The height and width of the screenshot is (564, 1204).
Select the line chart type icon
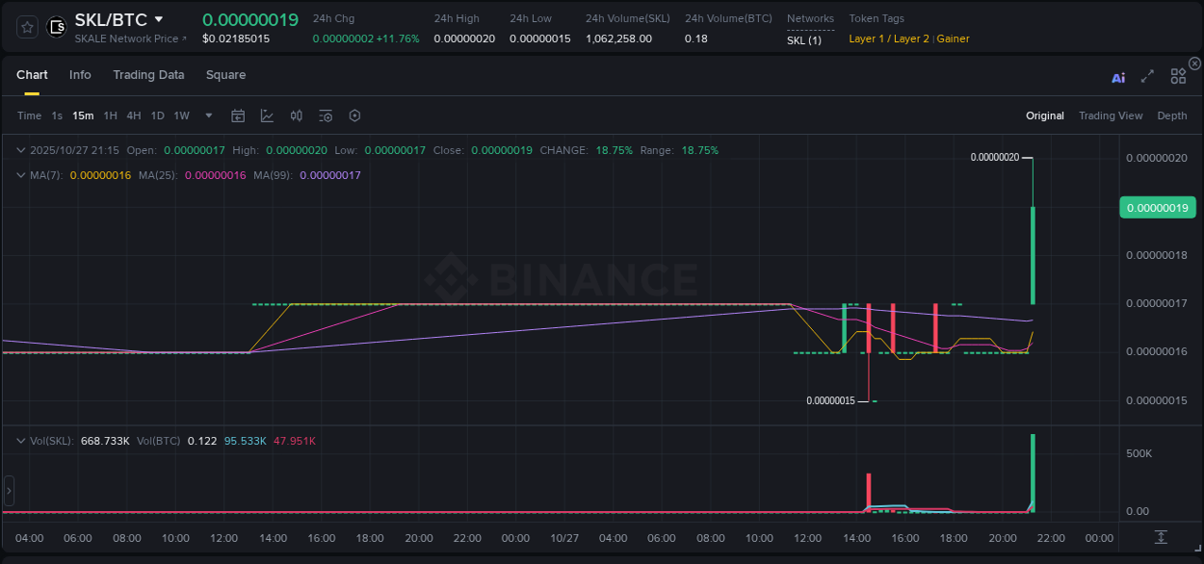[x=267, y=115]
